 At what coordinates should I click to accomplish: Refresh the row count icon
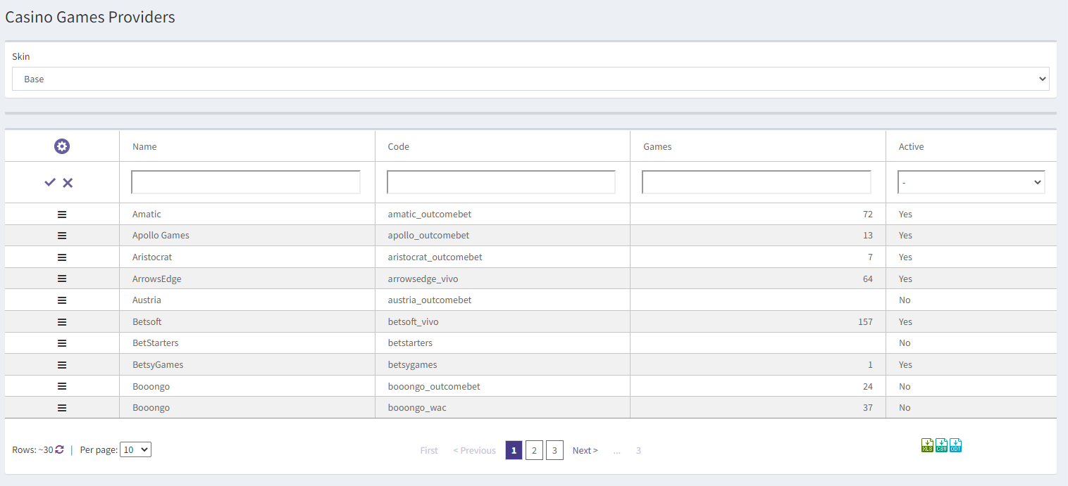pos(60,450)
